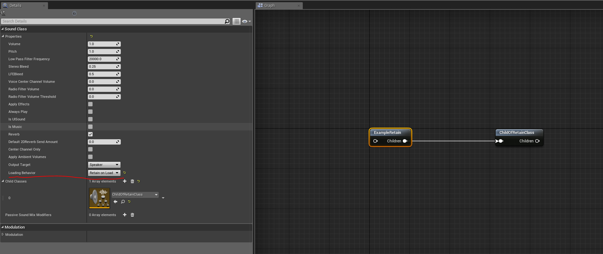
Task: Open the Output Target Speaker dropdown
Action: (x=104, y=165)
